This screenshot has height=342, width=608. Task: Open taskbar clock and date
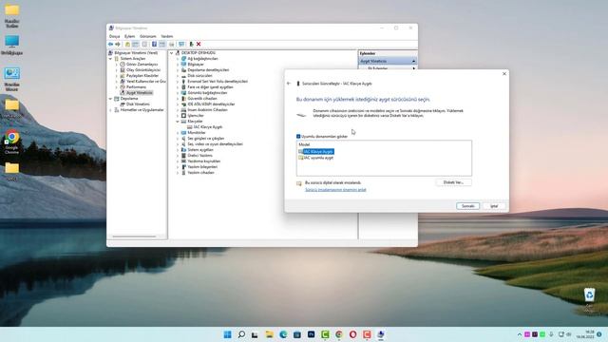coord(585,334)
